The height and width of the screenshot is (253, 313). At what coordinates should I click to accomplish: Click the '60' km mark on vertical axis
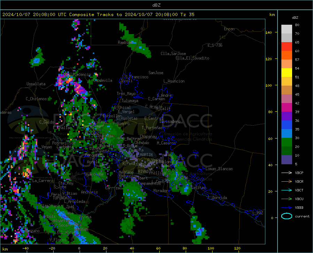click(x=270, y=139)
